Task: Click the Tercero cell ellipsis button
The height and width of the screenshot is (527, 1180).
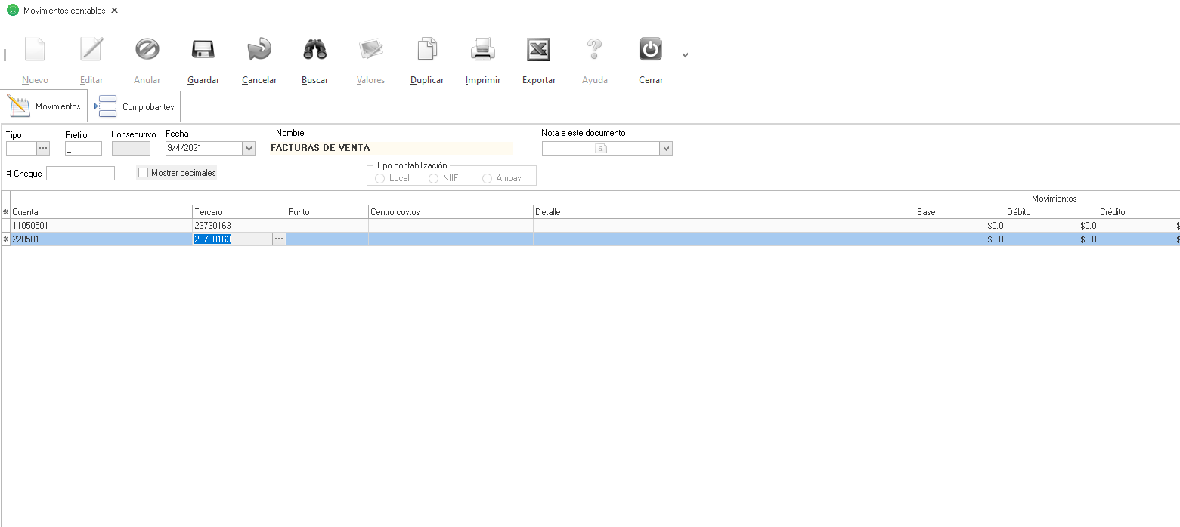Action: [279, 239]
